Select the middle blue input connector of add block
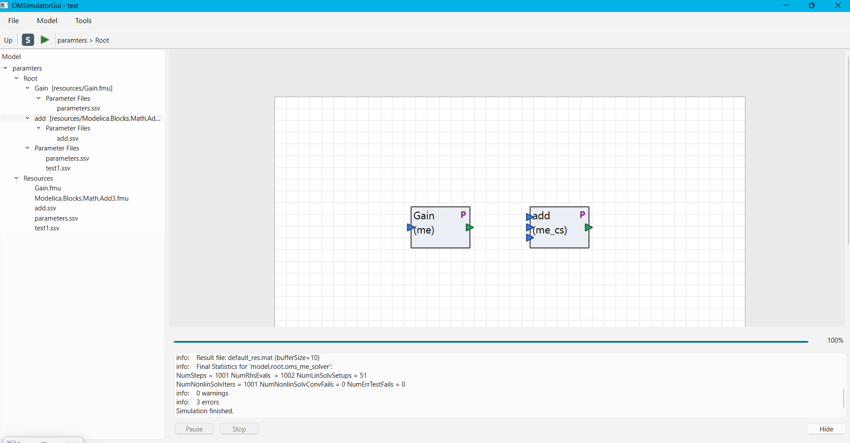This screenshot has height=443, width=850. 530,228
